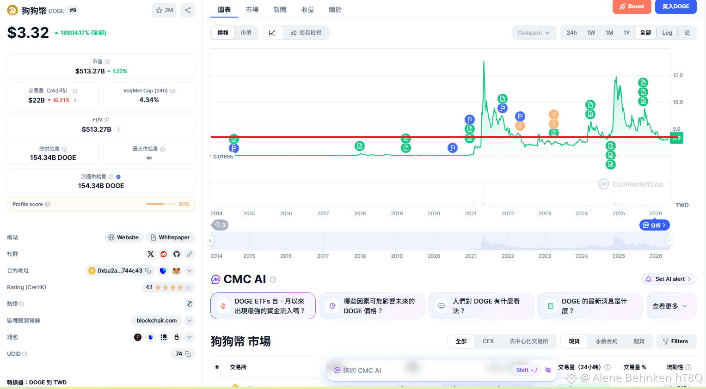The width and height of the screenshot is (706, 389).
Task: Click the padlock wallet icon in 錢包 row
Action: (x=177, y=337)
